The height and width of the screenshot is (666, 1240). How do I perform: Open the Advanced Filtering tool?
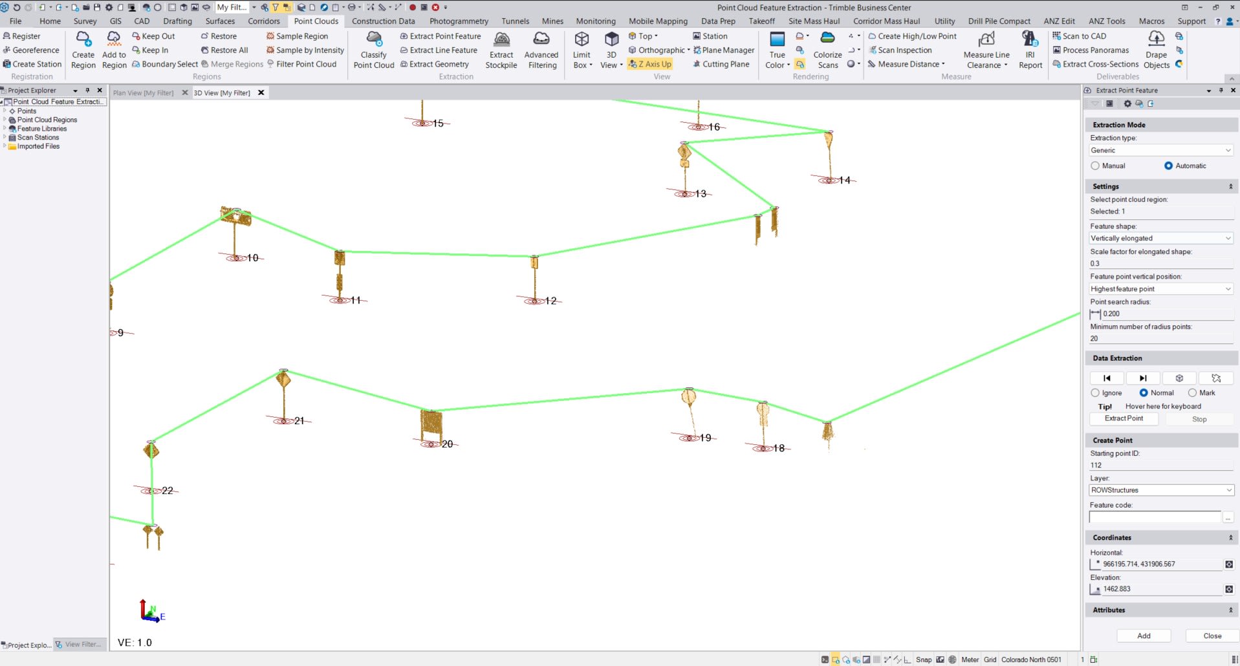[541, 50]
